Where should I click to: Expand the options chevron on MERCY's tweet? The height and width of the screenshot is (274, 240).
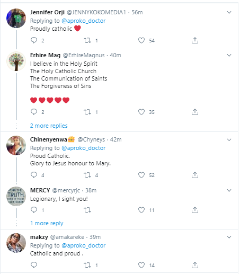point(229,190)
